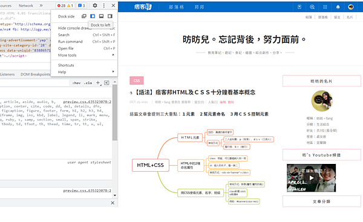Viewport: 363px width, 222px height.
Task: Click the bookmark icon in the header
Action: tap(299, 7)
